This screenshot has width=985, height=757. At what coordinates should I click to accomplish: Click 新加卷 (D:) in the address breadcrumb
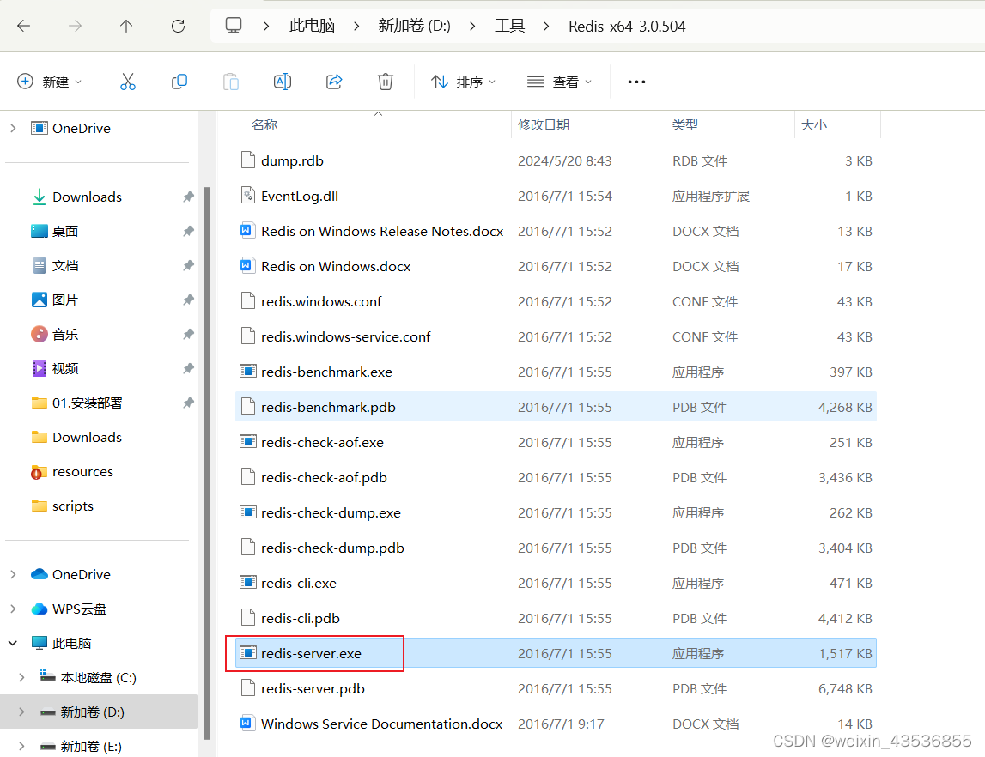(x=415, y=26)
